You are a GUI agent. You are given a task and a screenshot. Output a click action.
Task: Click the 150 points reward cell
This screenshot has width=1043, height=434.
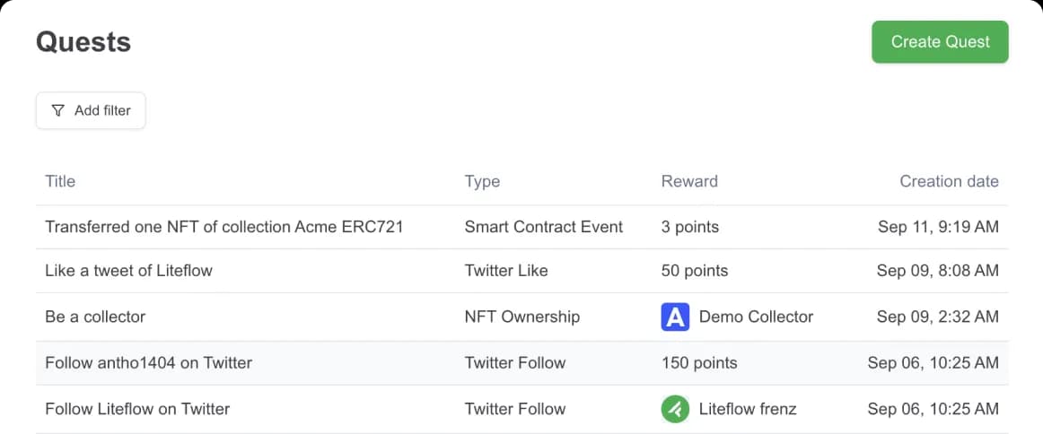699,363
